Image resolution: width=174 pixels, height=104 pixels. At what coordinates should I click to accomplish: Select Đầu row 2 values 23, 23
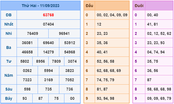(102, 33)
